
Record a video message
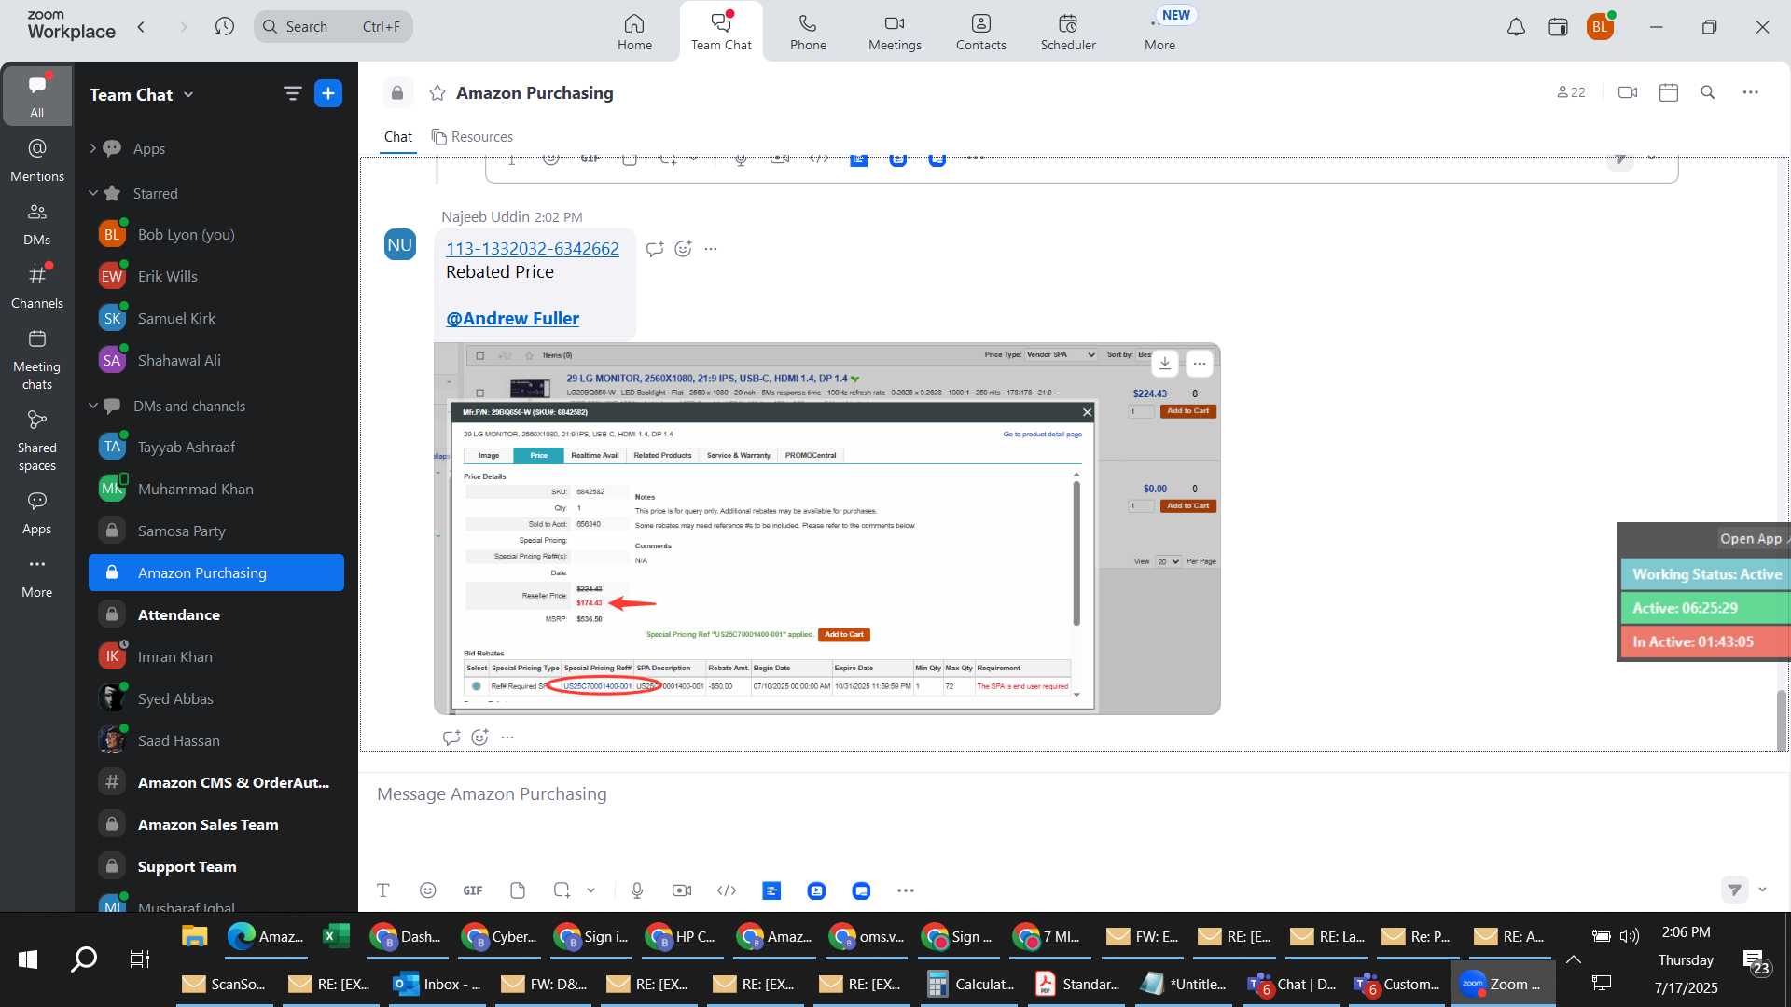(x=682, y=890)
